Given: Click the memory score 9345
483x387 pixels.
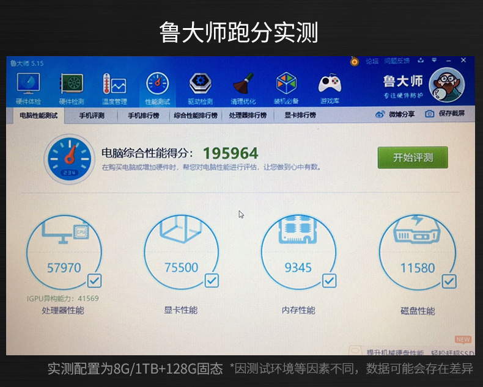Looking at the screenshot, I should (x=298, y=267).
